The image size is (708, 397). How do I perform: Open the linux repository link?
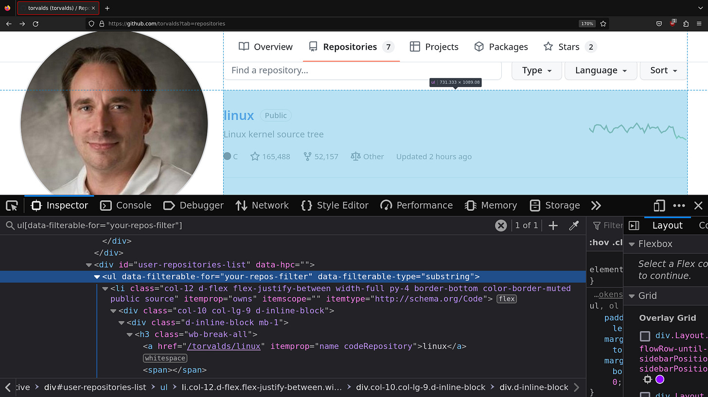(238, 115)
